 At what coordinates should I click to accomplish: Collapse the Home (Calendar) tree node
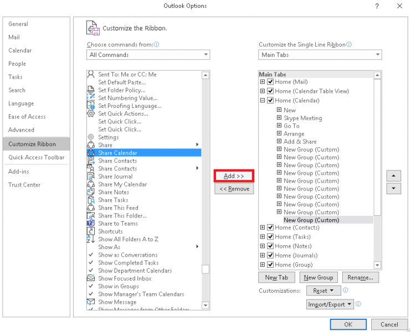coord(263,100)
